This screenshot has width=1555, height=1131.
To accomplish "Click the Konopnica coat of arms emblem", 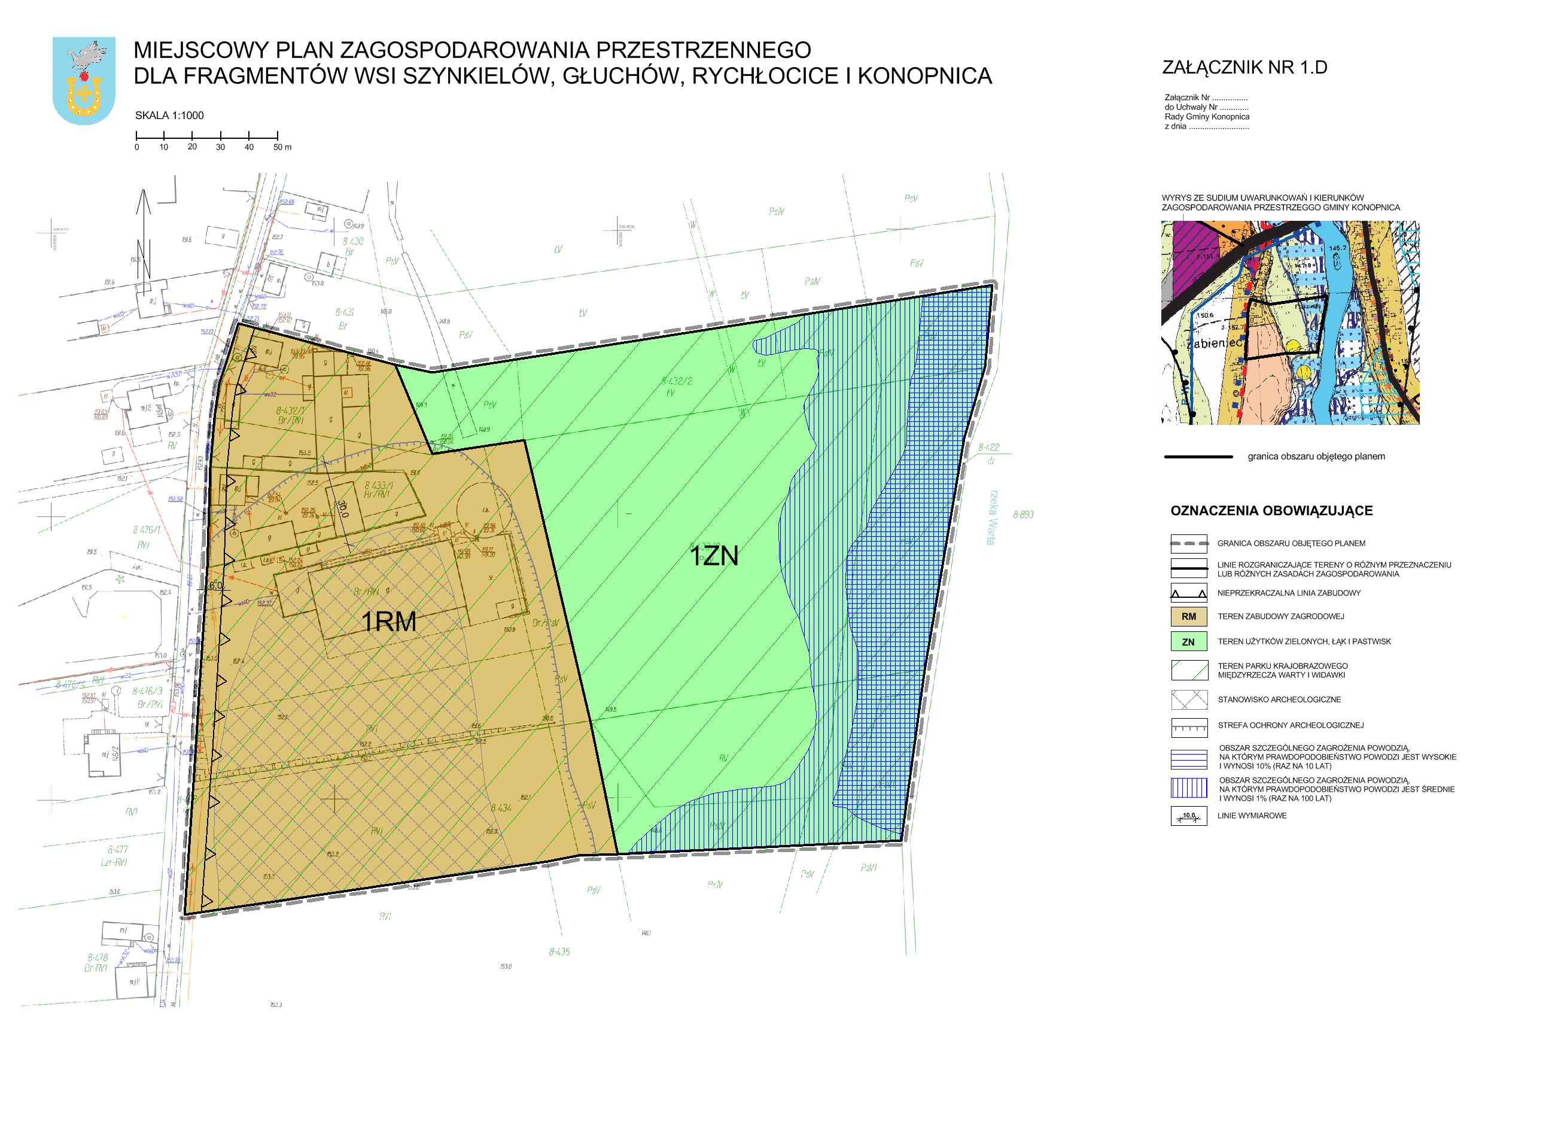I will (84, 81).
